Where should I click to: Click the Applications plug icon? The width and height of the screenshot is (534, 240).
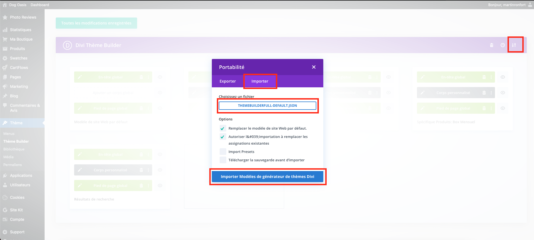click(5, 175)
